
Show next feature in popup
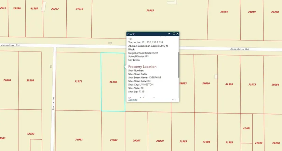point(169,34)
